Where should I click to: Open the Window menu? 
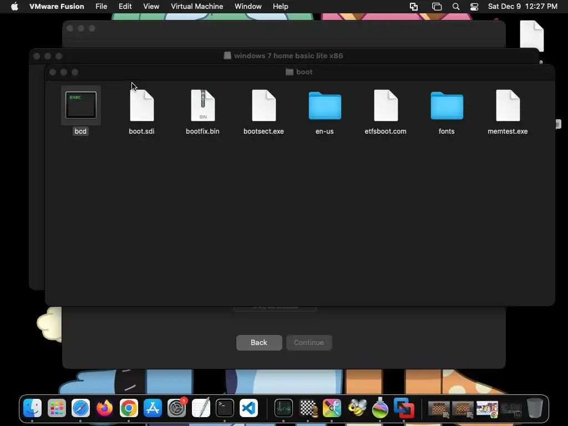(248, 6)
